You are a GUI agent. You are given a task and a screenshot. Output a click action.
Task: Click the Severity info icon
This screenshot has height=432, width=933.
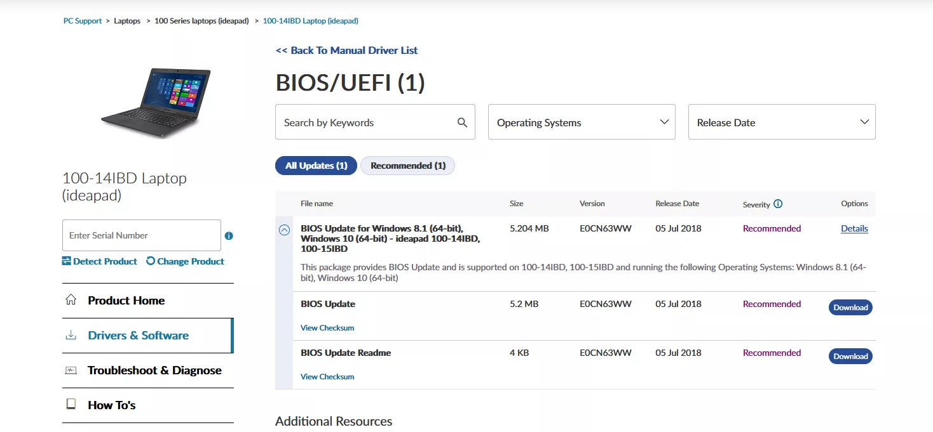(x=778, y=204)
